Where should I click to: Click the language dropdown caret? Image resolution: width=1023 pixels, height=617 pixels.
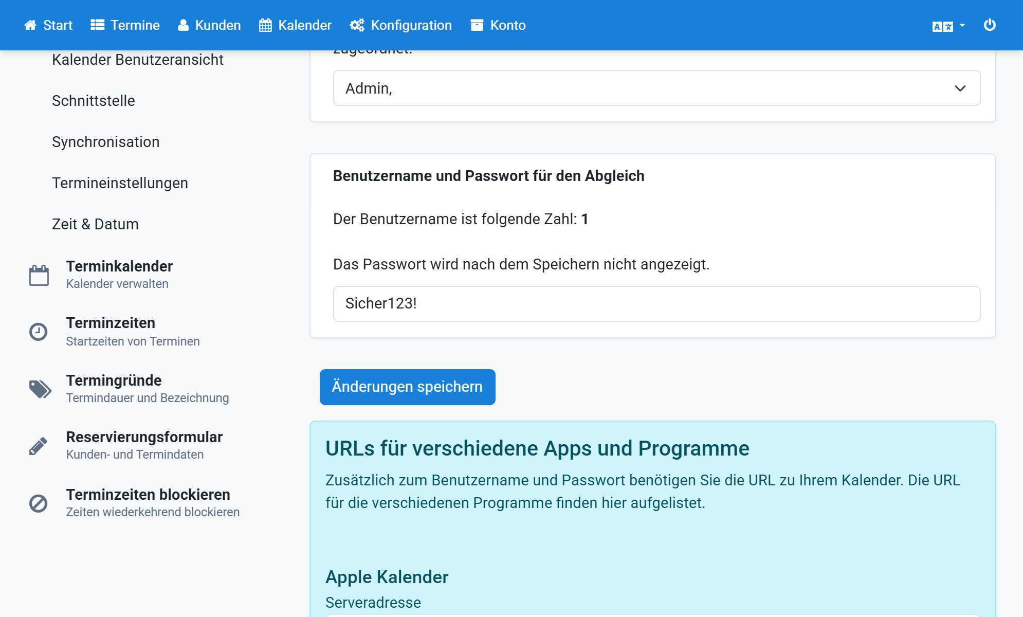coord(962,25)
